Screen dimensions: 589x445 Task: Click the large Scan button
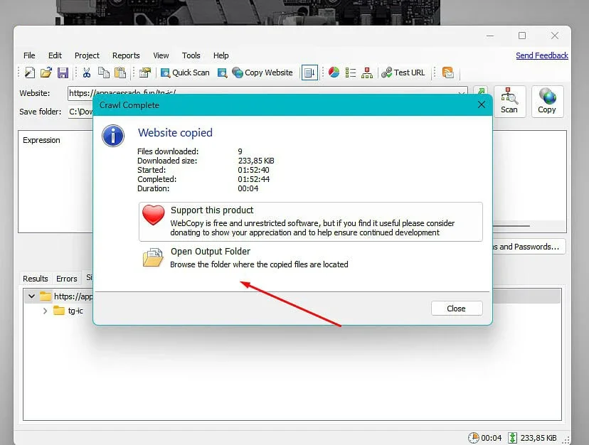509,102
